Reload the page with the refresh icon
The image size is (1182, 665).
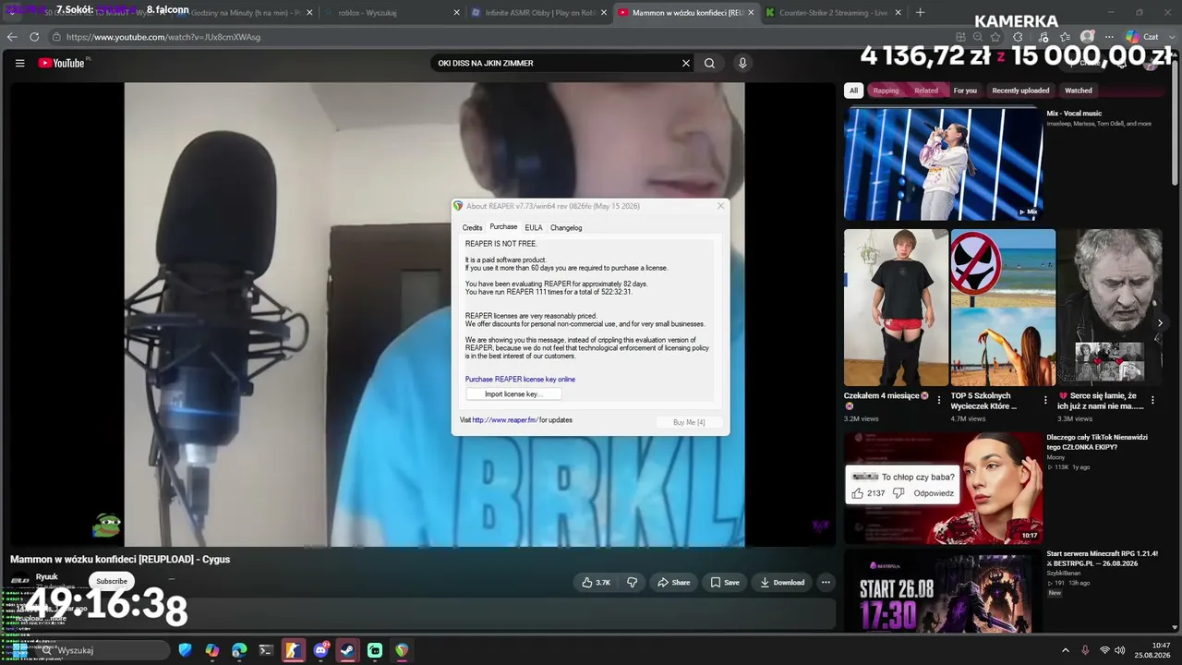click(x=34, y=37)
